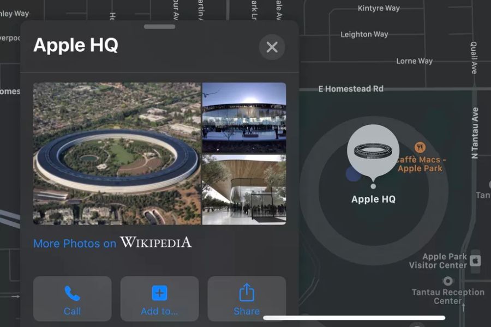Open the Share sheet icon

(247, 293)
